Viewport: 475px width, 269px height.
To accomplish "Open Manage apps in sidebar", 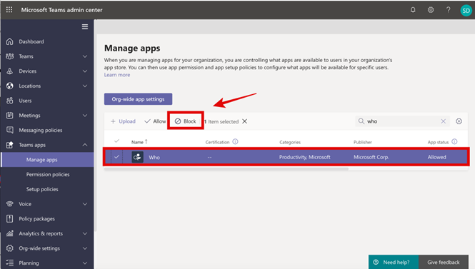I will [47, 159].
